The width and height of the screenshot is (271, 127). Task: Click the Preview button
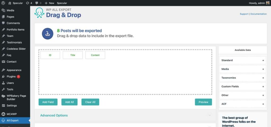tap(204, 102)
